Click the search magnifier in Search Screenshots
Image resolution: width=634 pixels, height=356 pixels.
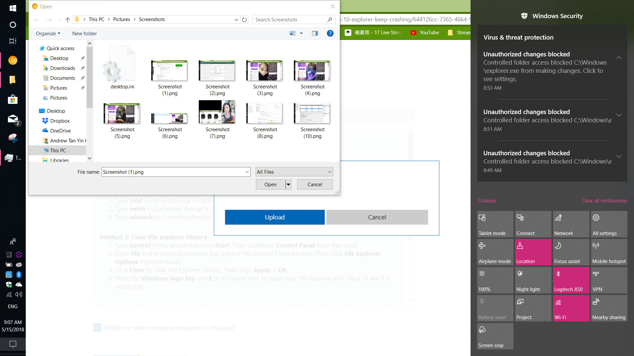point(329,20)
